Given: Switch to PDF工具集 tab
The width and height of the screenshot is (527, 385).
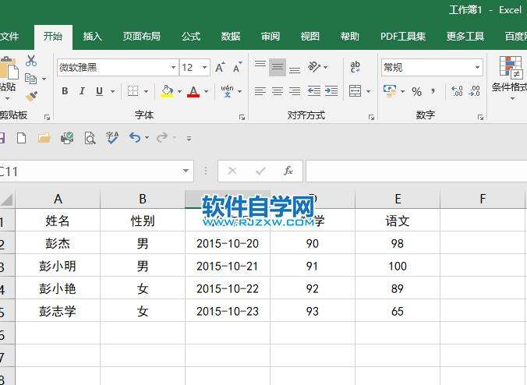Looking at the screenshot, I should point(403,37).
